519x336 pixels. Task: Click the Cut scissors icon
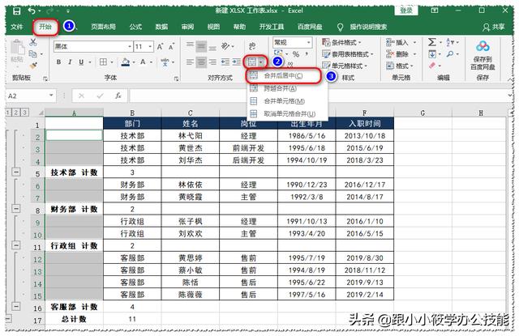[x=32, y=42]
